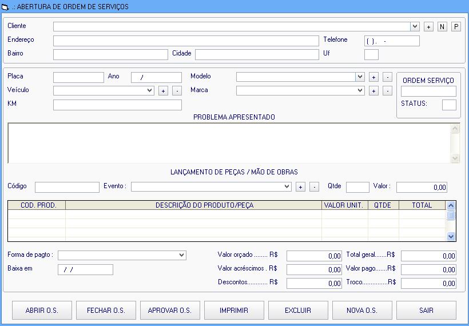This screenshot has width=469, height=326.
Task: Click the Troco amount field
Action: pyautogui.click(x=428, y=284)
